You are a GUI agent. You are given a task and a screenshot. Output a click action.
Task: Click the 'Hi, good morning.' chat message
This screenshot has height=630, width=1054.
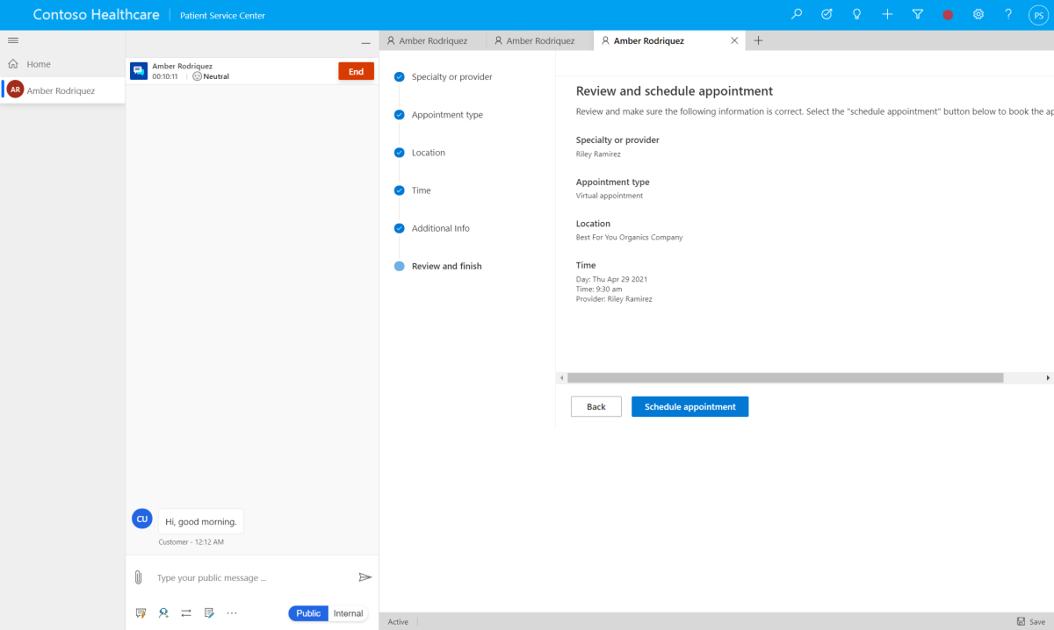pyautogui.click(x=201, y=521)
